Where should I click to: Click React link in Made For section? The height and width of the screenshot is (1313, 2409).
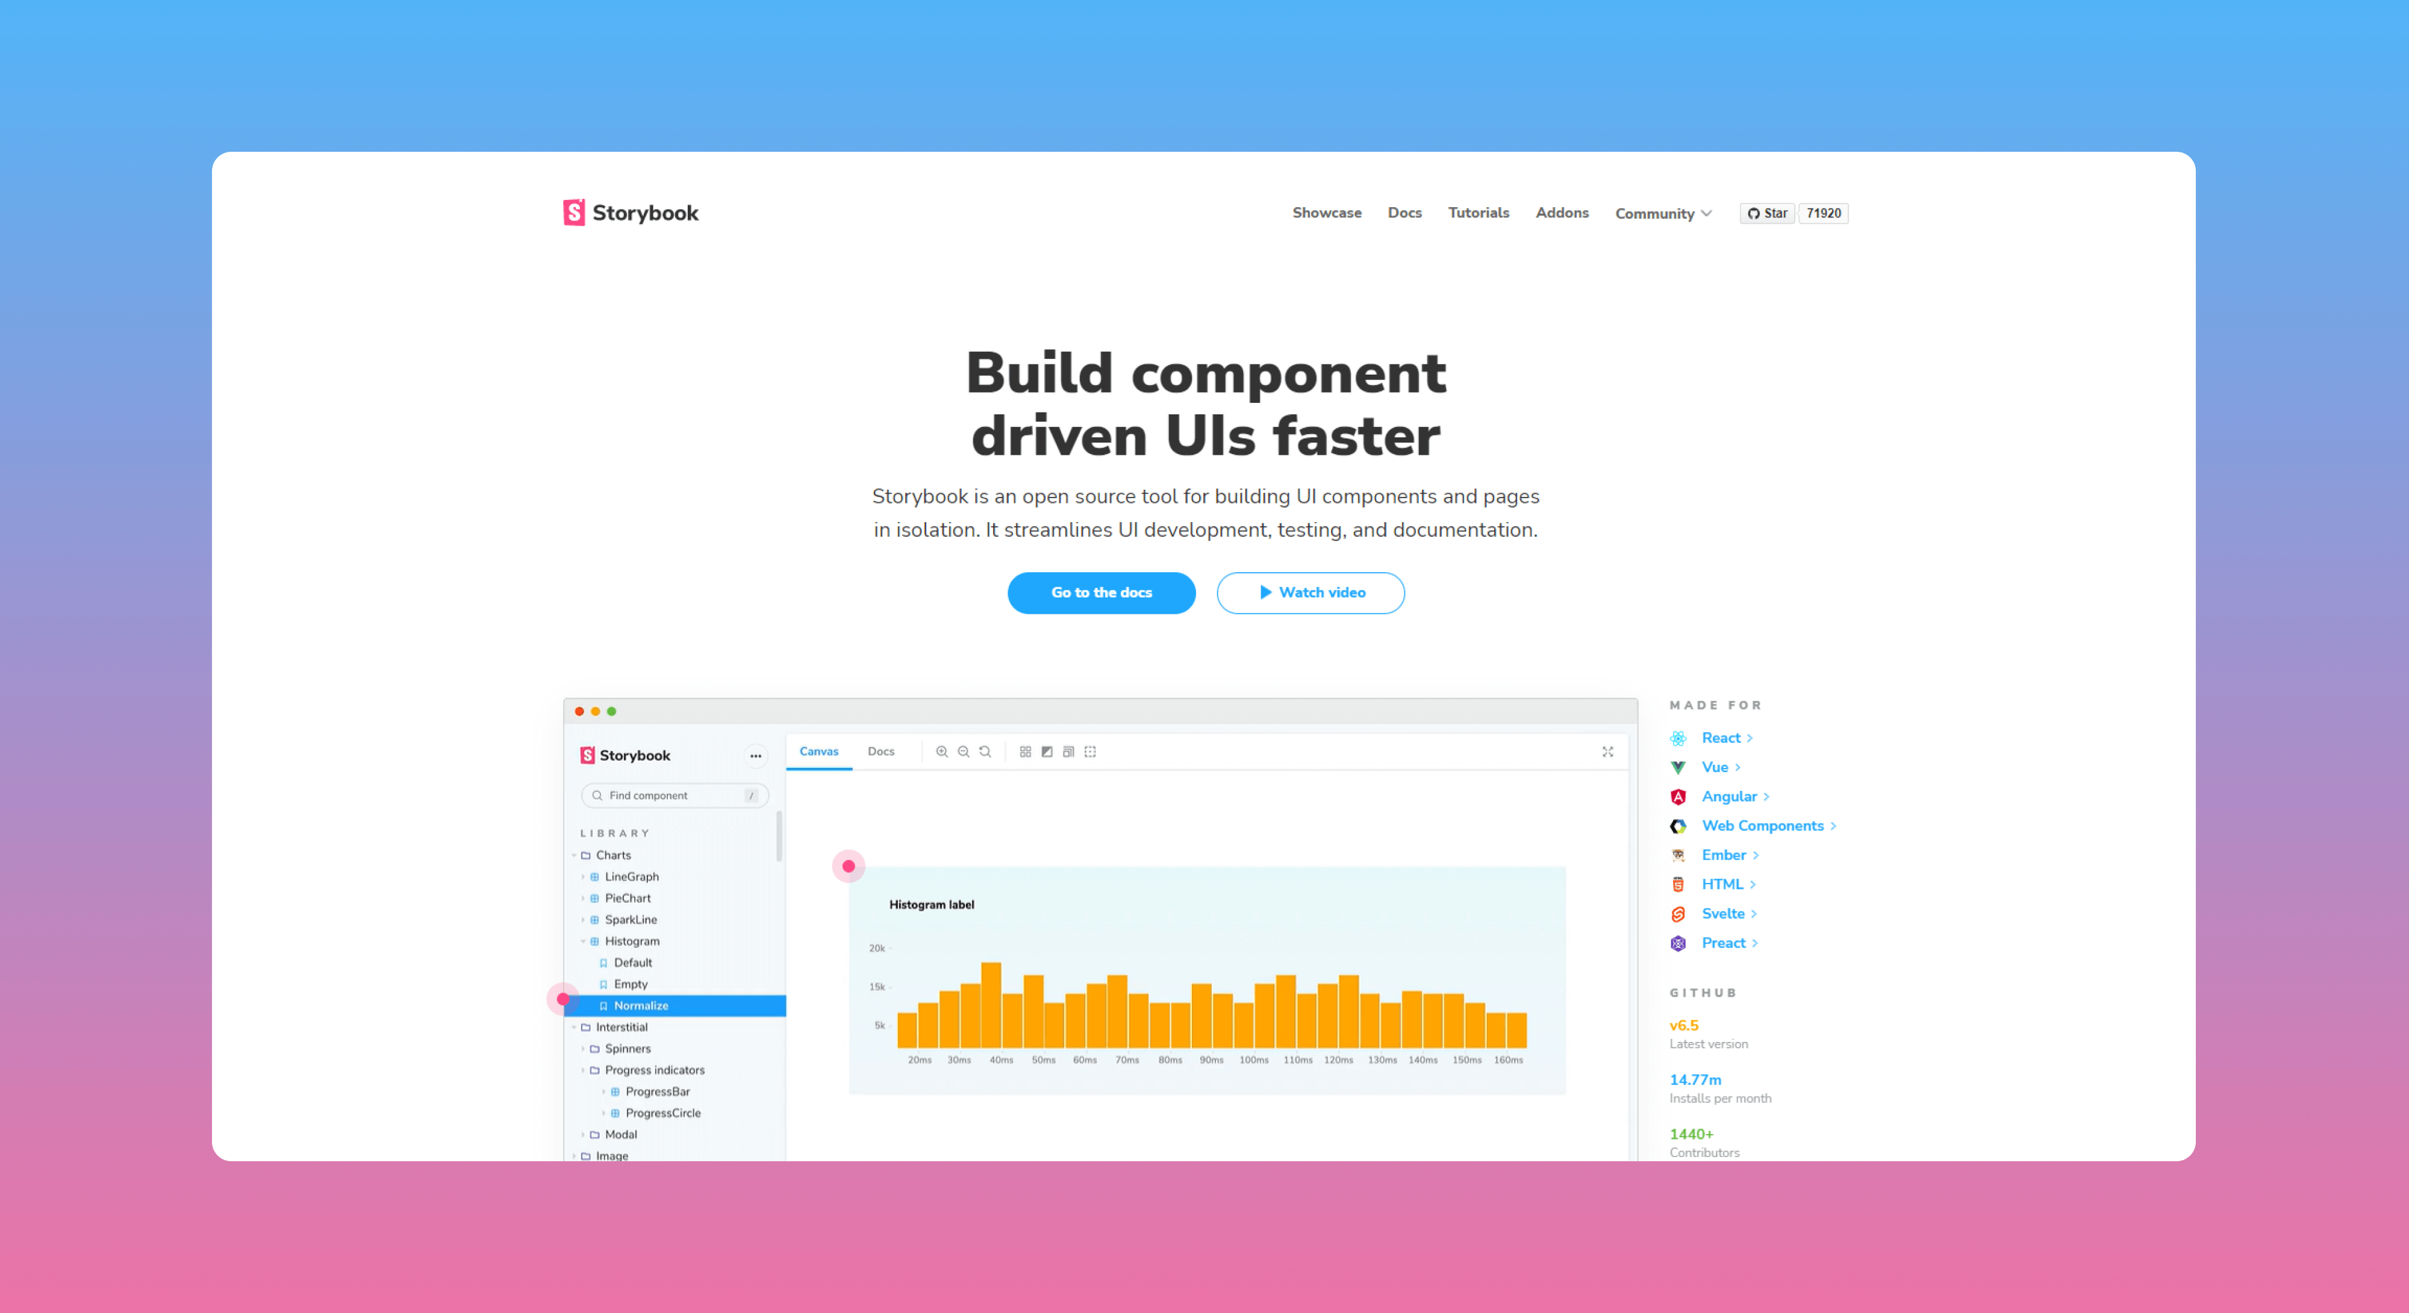tap(1720, 737)
